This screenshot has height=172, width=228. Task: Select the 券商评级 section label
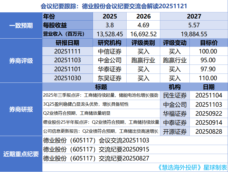click(x=21, y=61)
